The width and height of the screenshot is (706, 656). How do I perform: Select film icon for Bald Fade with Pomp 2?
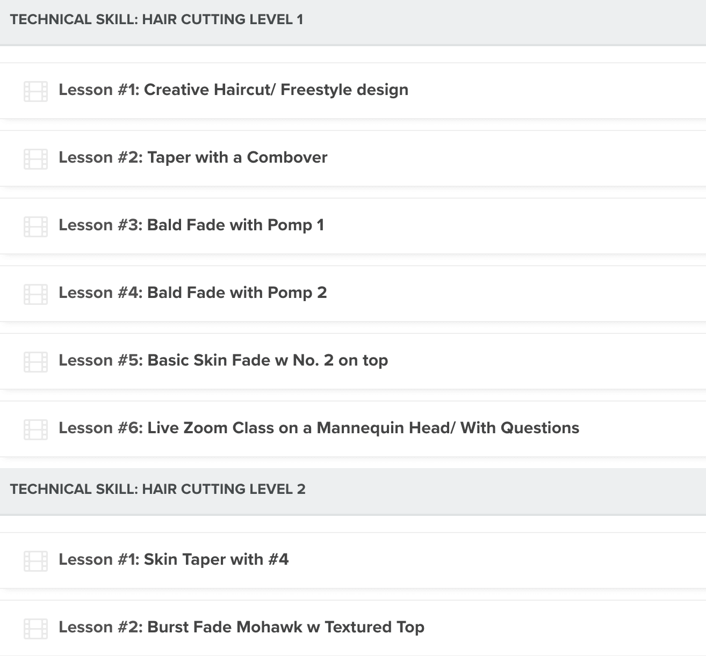36,294
